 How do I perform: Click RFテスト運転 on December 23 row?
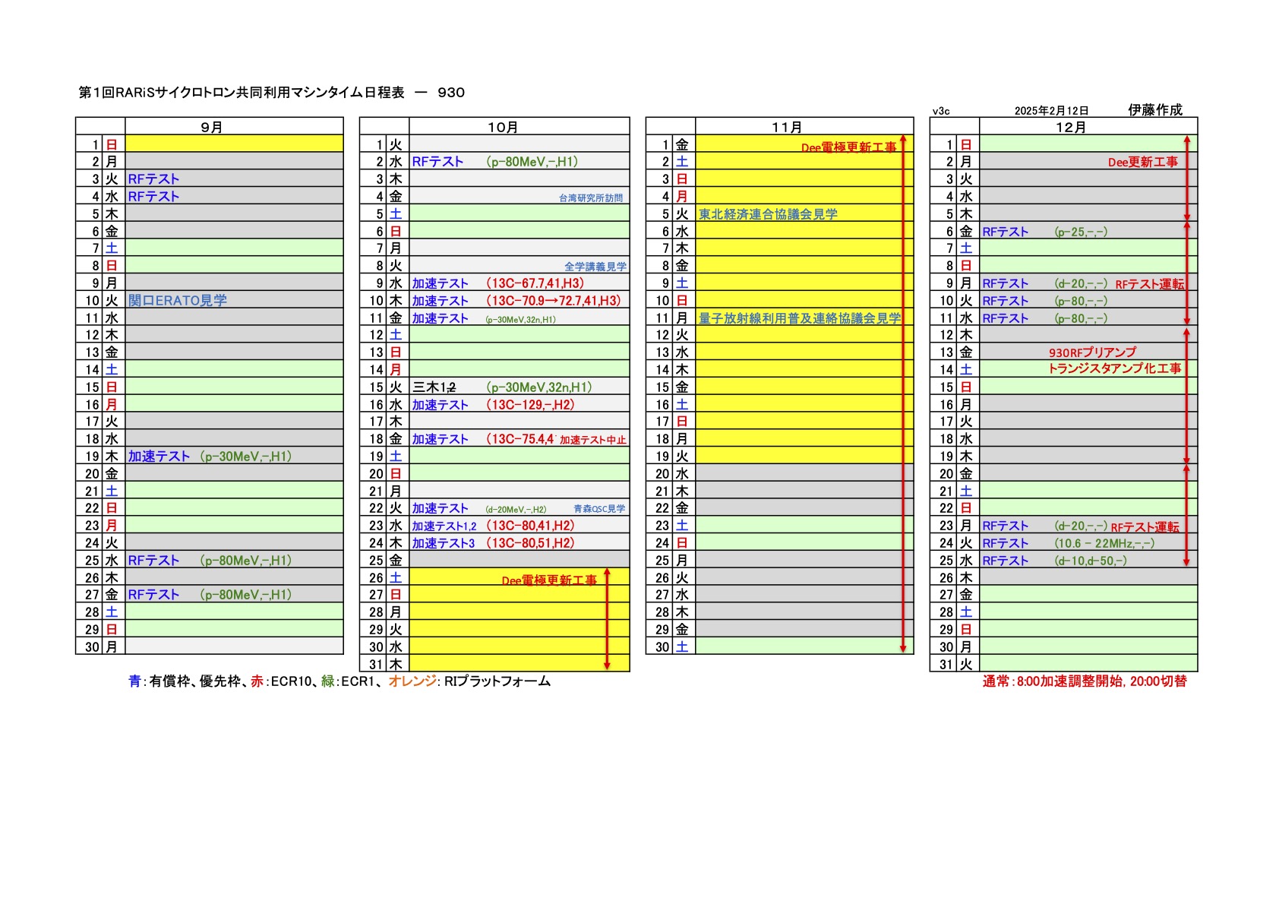1145,527
